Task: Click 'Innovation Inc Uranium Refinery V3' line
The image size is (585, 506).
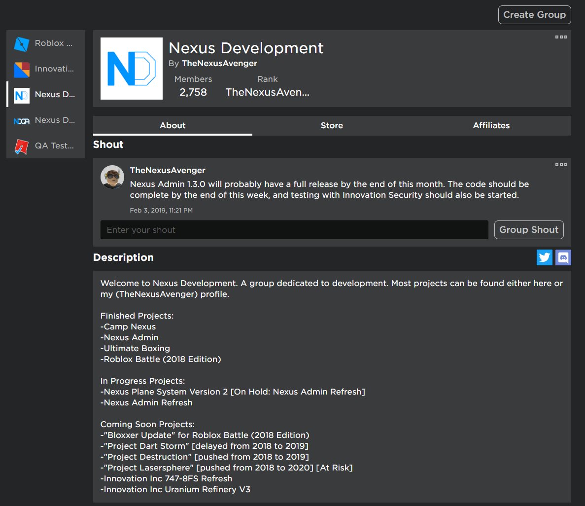Action: [175, 489]
